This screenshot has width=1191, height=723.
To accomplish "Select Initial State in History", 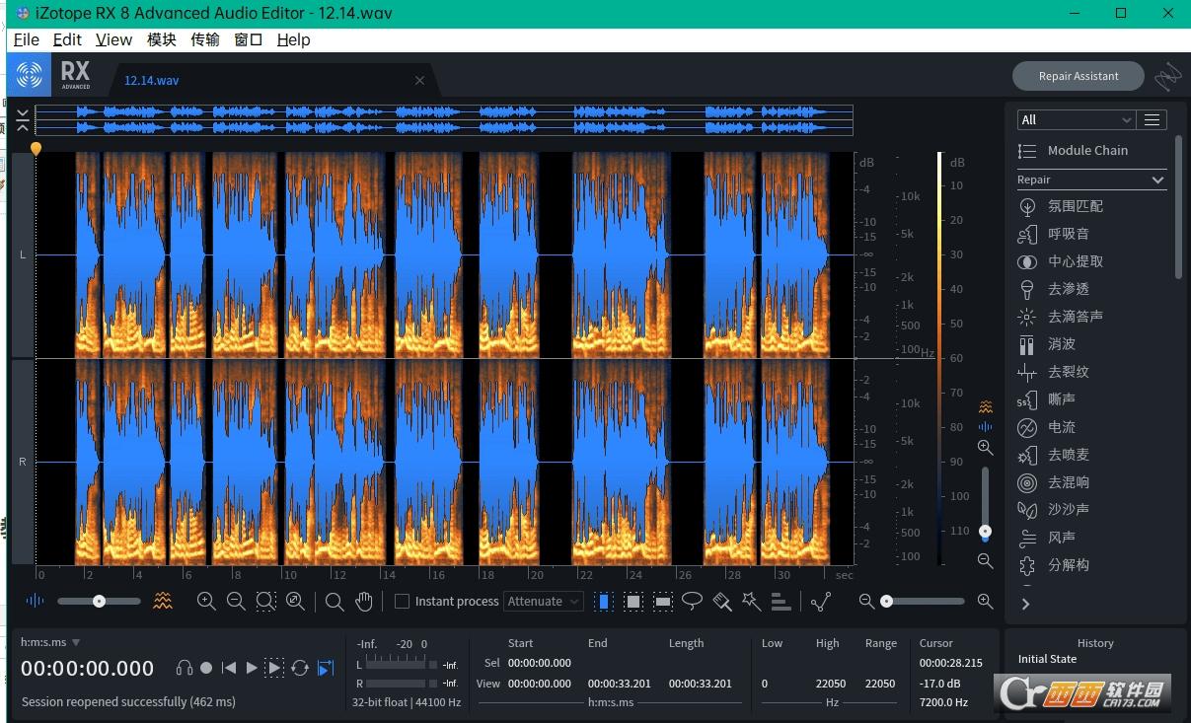I will point(1048,659).
